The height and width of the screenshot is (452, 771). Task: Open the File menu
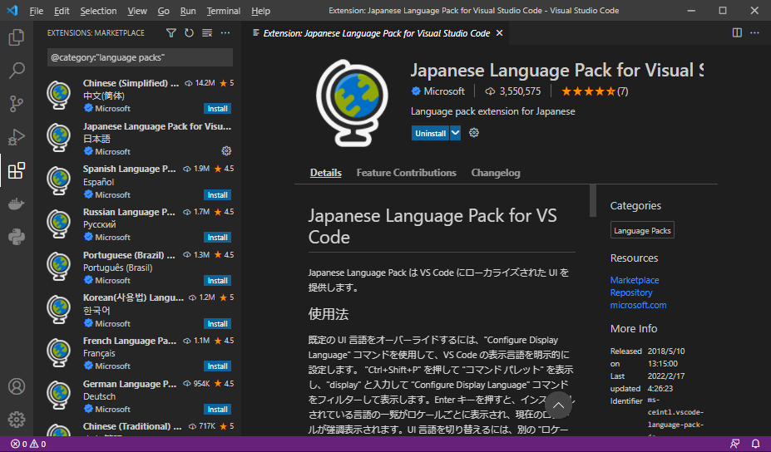point(37,11)
